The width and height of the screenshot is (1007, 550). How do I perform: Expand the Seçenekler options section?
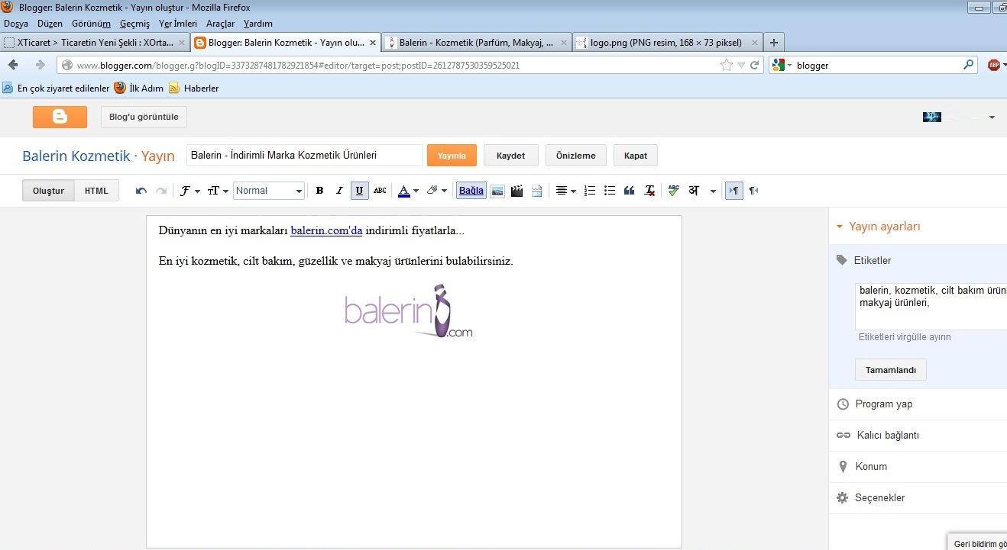pyautogui.click(x=880, y=498)
